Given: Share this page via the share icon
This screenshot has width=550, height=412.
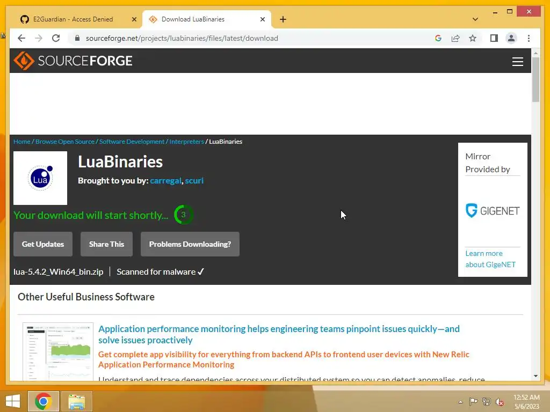Looking at the screenshot, I should coord(455,38).
